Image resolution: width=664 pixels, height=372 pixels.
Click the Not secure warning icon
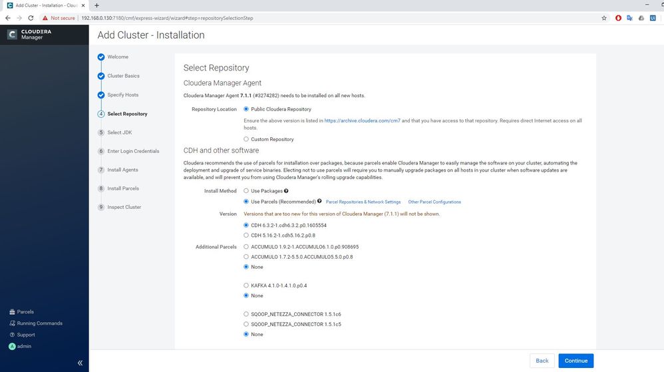(x=46, y=18)
